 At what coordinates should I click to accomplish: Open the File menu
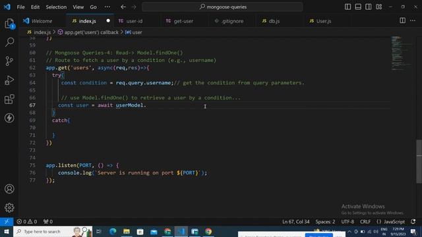(x=20, y=7)
